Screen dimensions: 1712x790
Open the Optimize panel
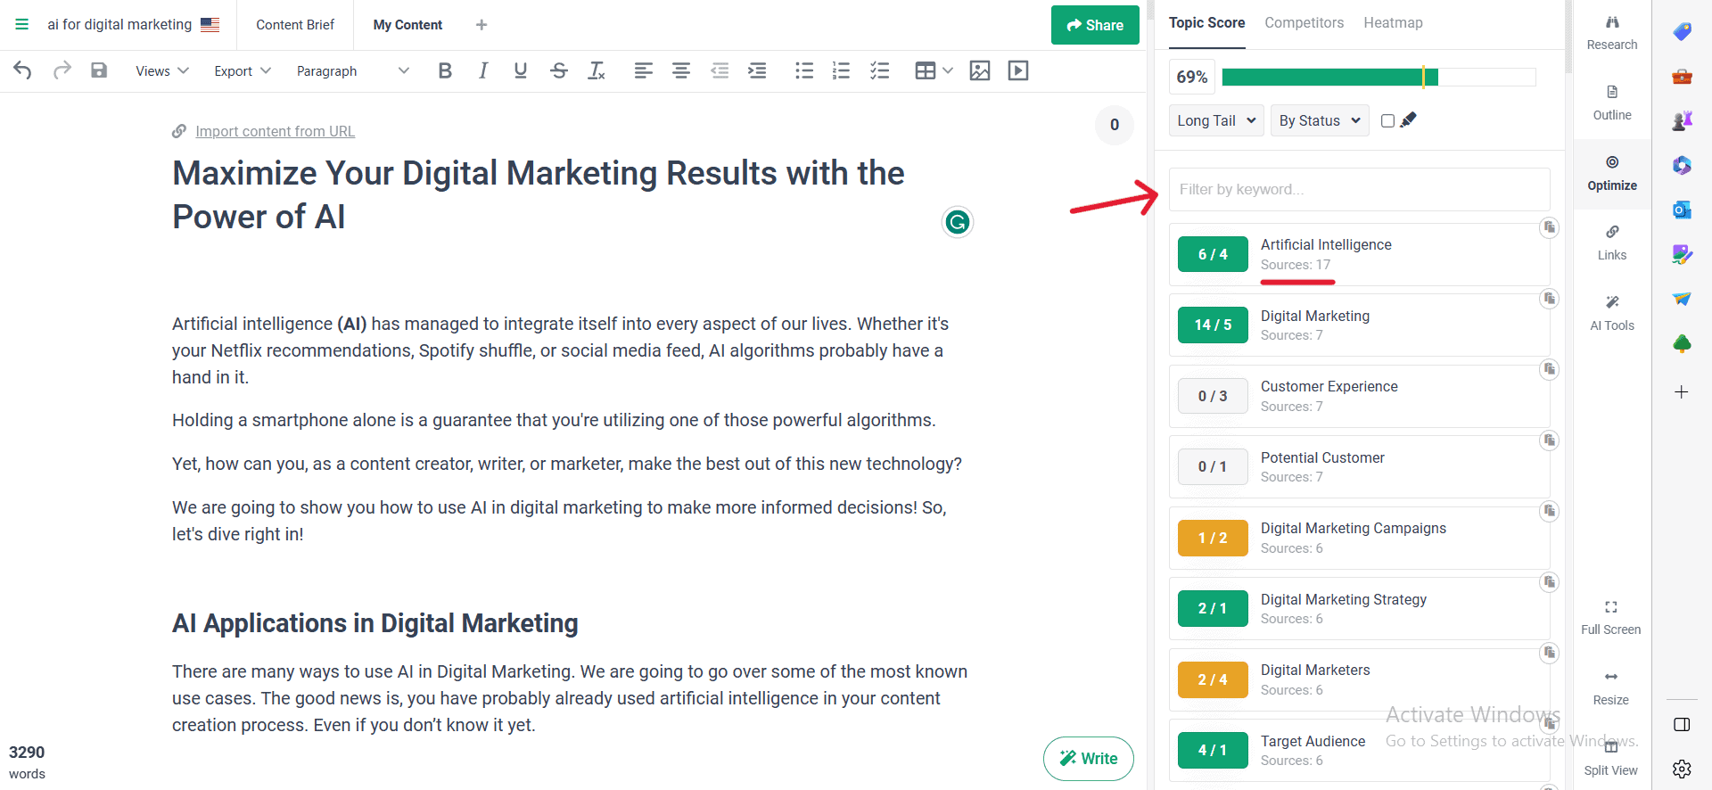(1612, 174)
